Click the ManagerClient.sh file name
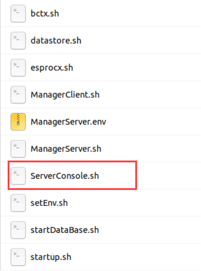The width and height of the screenshot is (201, 271). [x=65, y=95]
